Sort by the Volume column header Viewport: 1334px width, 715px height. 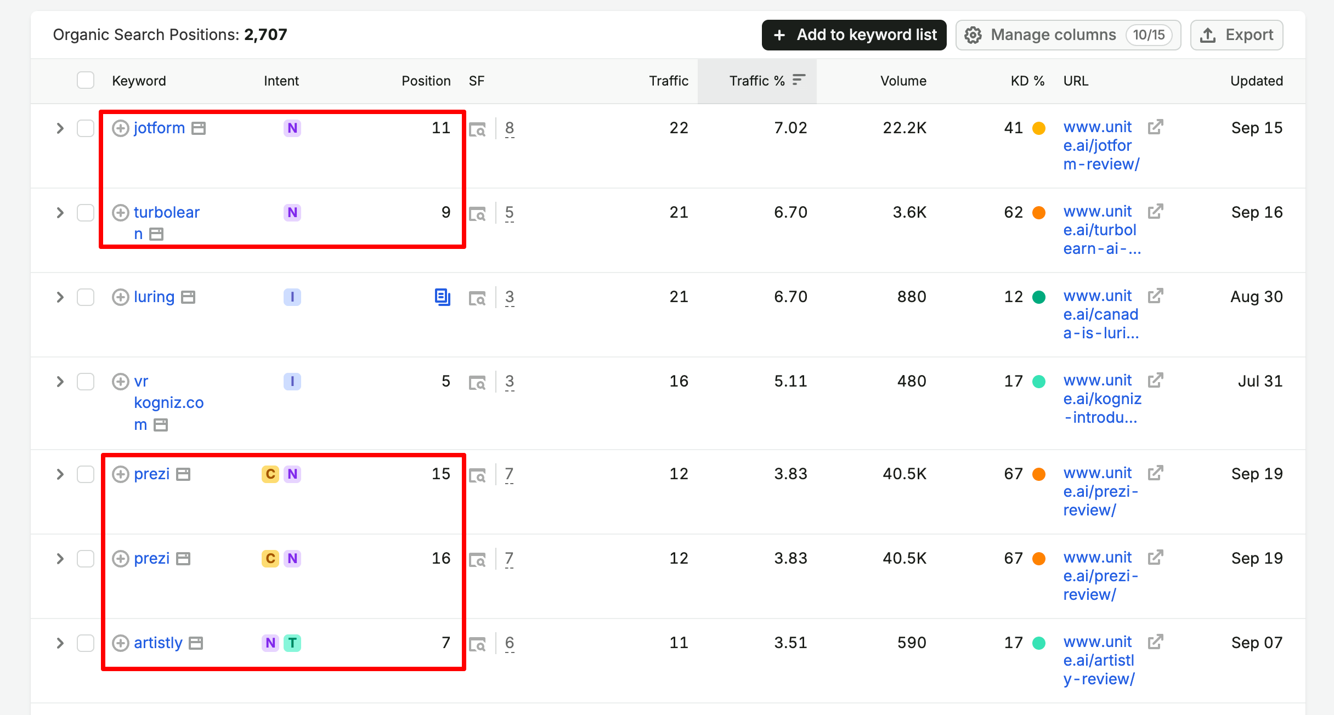tap(903, 81)
